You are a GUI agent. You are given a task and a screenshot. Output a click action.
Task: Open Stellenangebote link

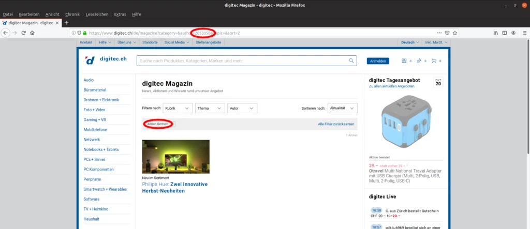click(208, 42)
